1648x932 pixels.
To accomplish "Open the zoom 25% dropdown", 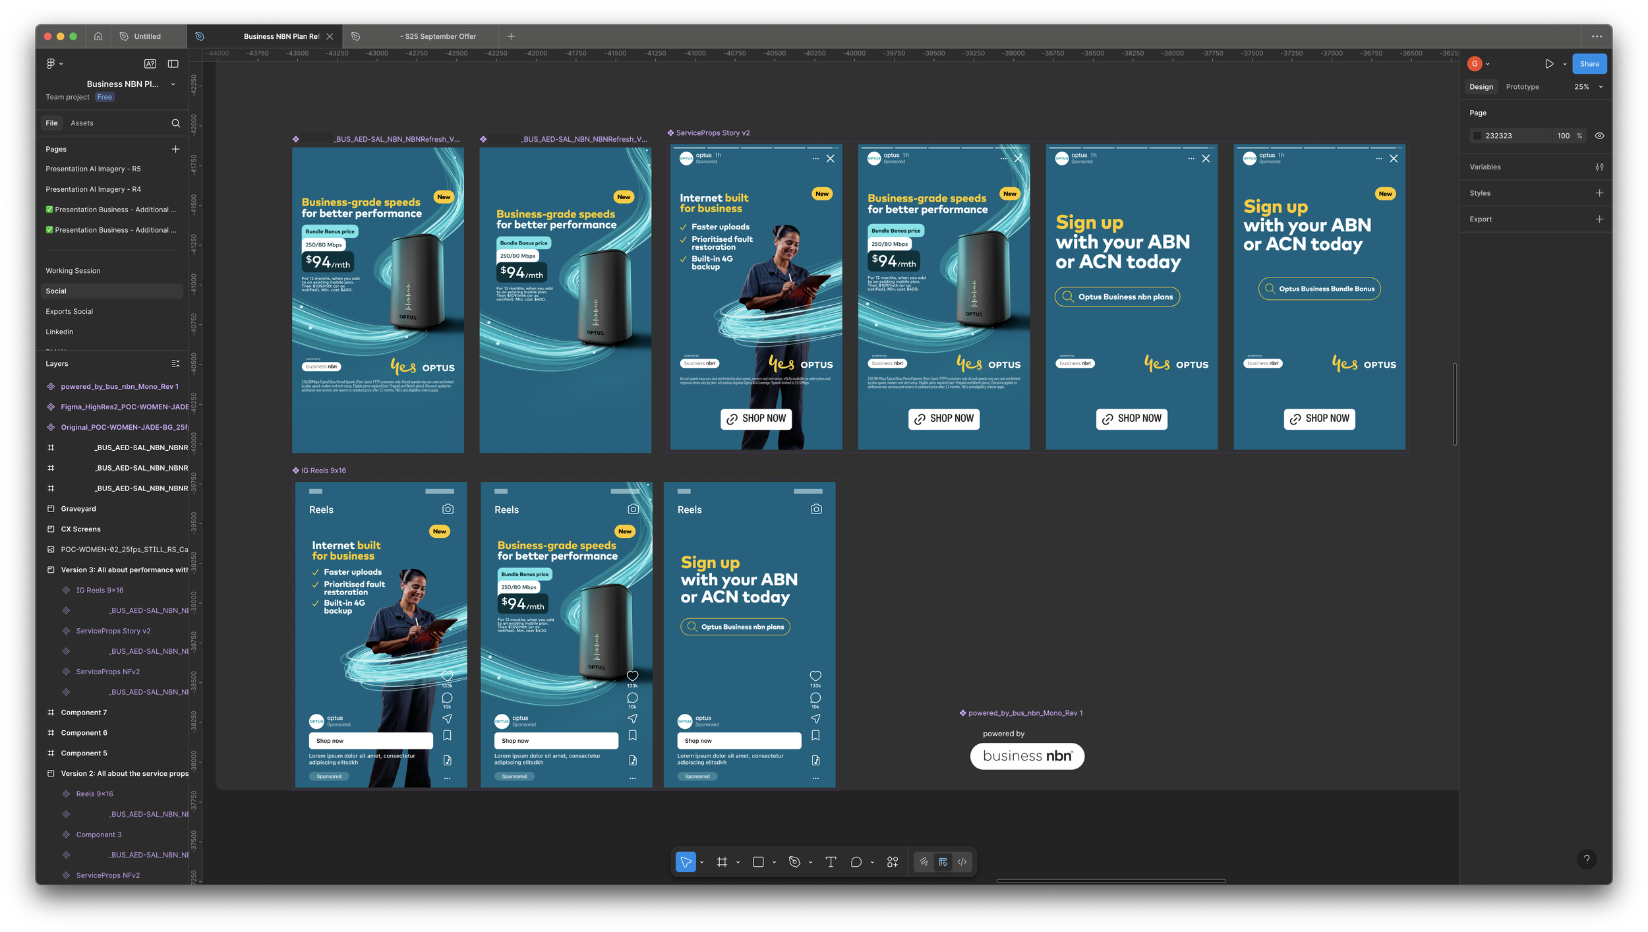I will coord(1588,87).
